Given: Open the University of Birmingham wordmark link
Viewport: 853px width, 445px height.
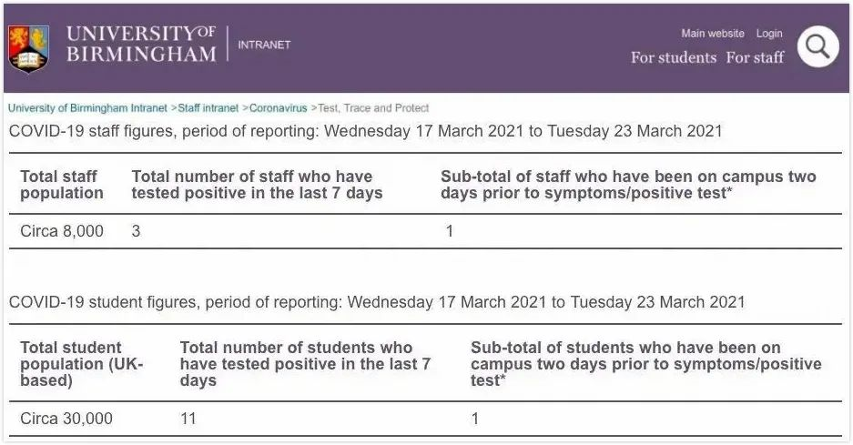Looking at the screenshot, I should [x=141, y=44].
